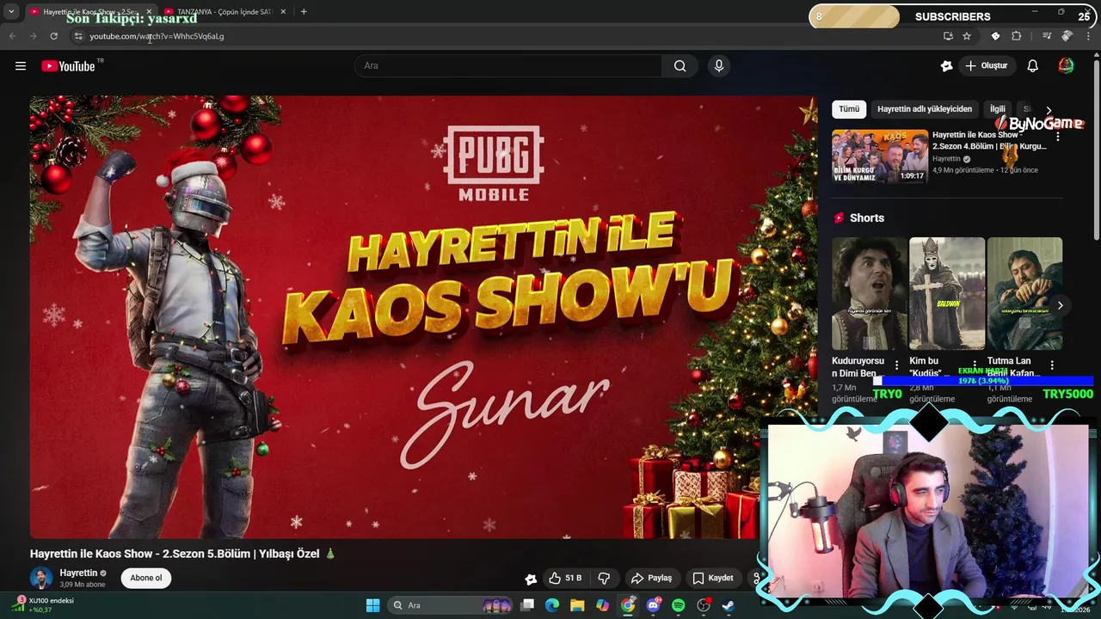This screenshot has width=1101, height=619.
Task: Open the YouTube hamburger guide menu
Action: pos(21,66)
